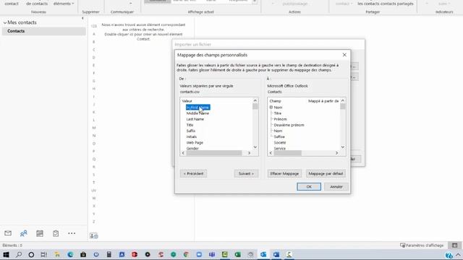Jump to letter M in the contact index
Viewport: 463px width, 260px height.
94,128
